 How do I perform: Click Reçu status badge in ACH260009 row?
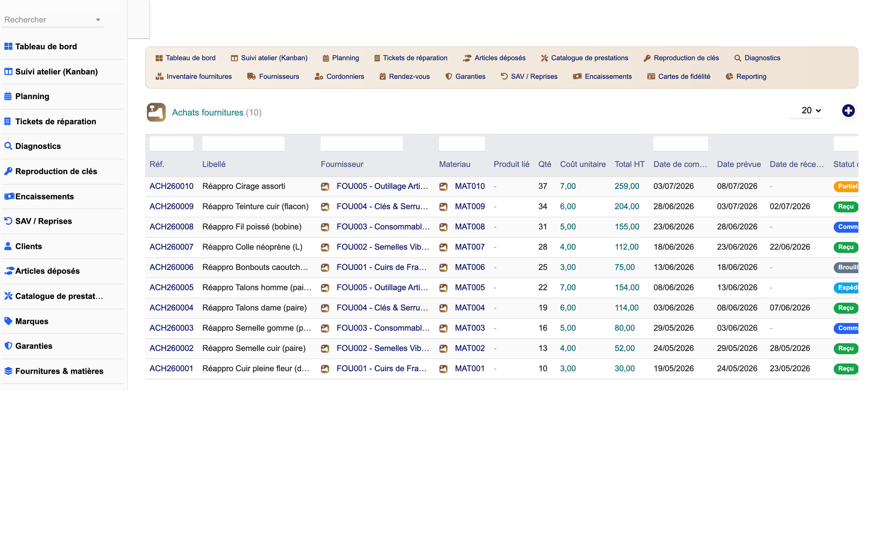click(x=846, y=207)
